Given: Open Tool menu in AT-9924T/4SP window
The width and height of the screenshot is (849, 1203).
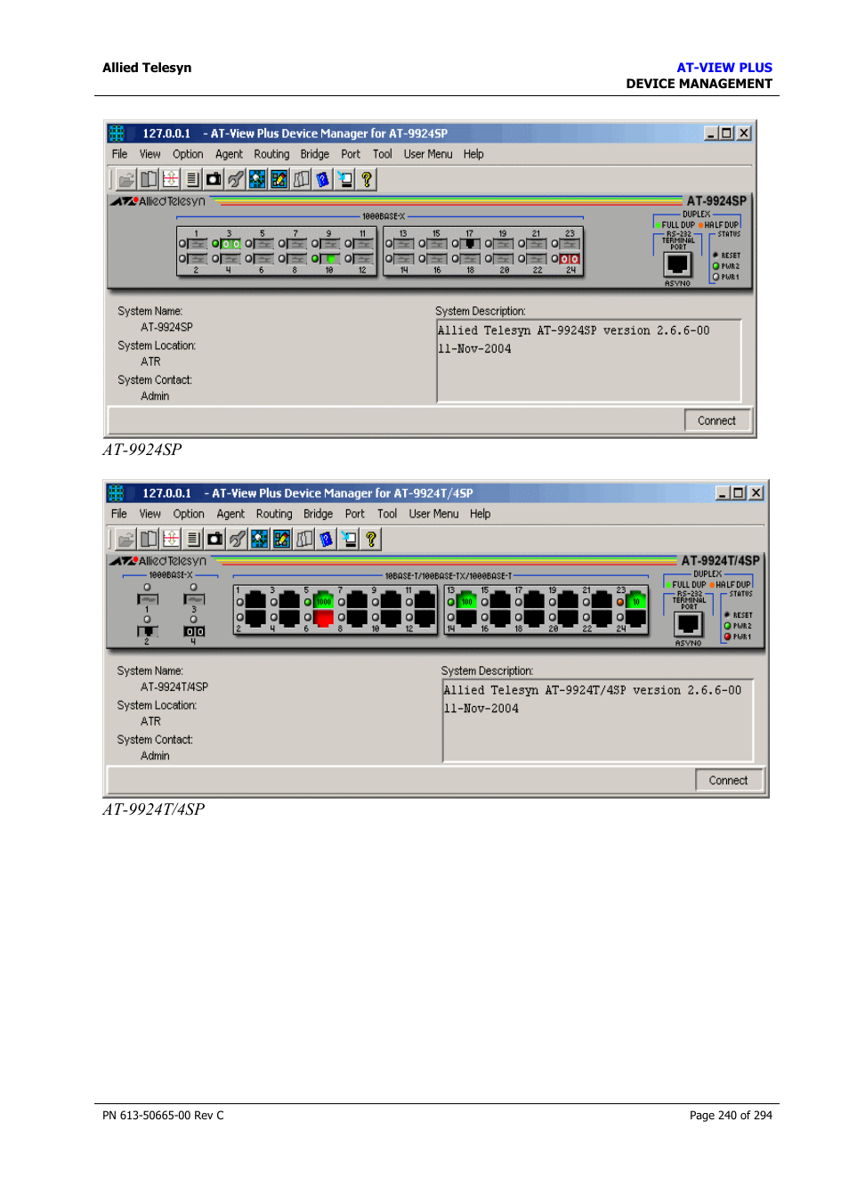Looking at the screenshot, I should point(387,514).
